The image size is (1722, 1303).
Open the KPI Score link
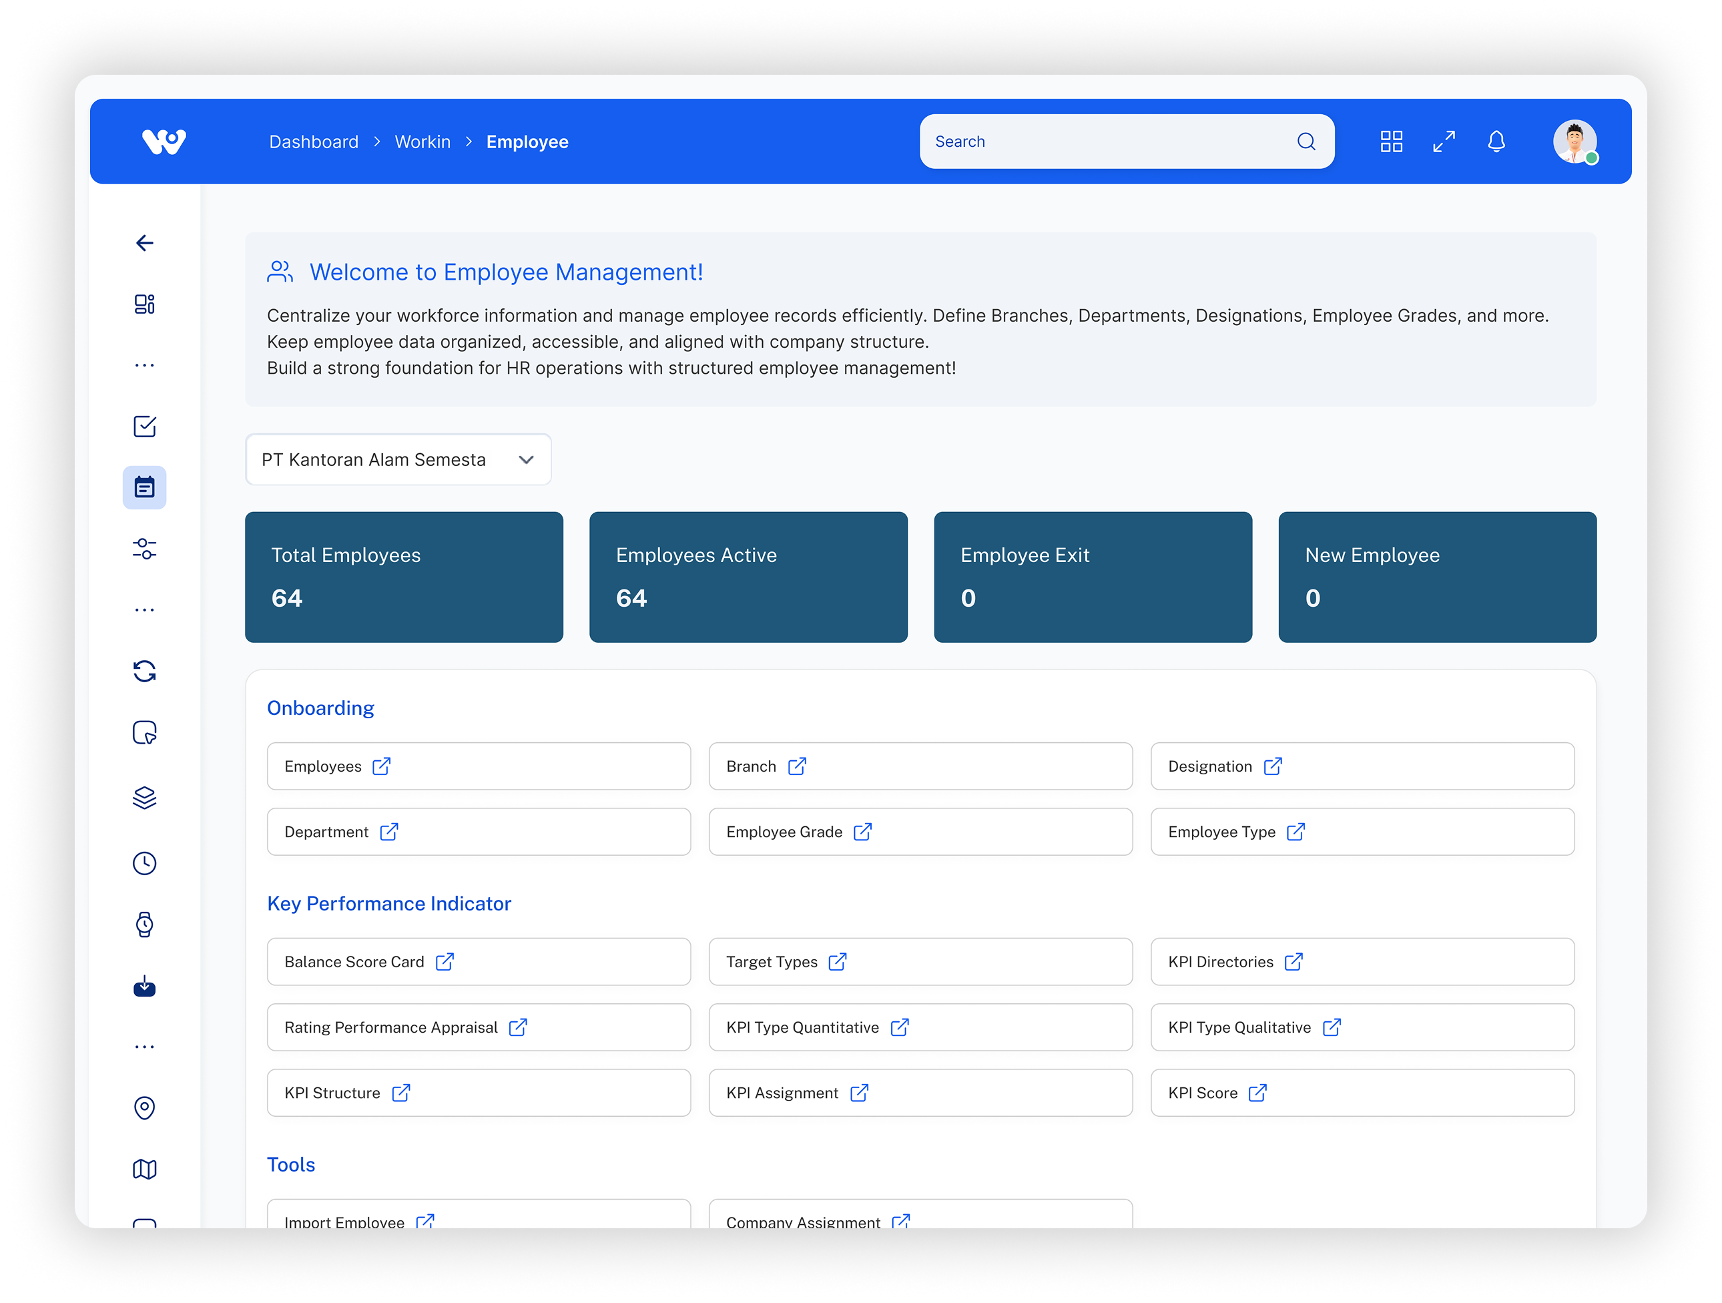click(x=1362, y=1093)
